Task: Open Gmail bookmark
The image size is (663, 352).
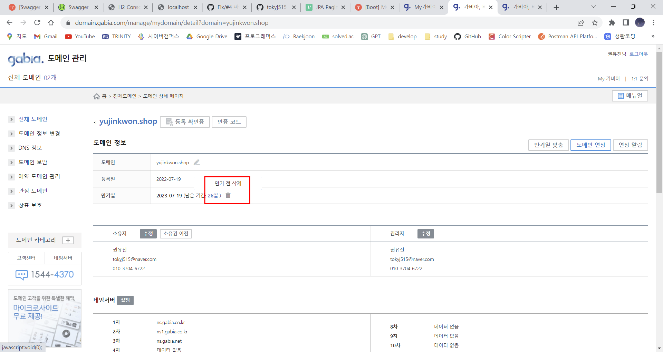Action: click(46, 37)
